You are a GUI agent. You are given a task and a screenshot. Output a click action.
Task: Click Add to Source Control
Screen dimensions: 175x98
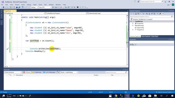point(165,92)
